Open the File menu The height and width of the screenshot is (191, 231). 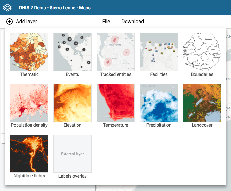(x=106, y=22)
